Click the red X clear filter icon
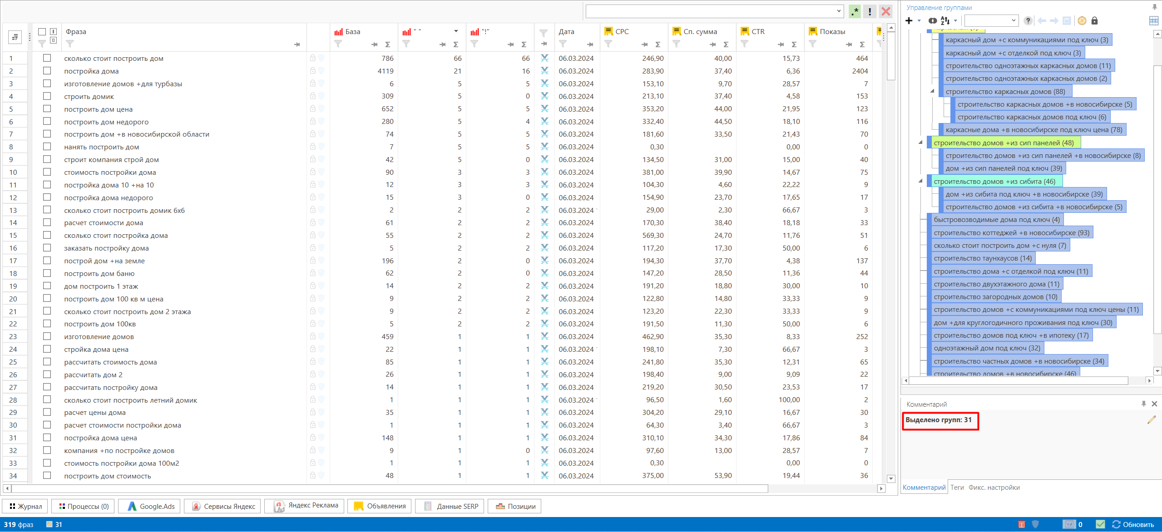This screenshot has width=1162, height=532. tap(885, 11)
